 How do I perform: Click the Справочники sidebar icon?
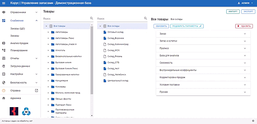3,12
